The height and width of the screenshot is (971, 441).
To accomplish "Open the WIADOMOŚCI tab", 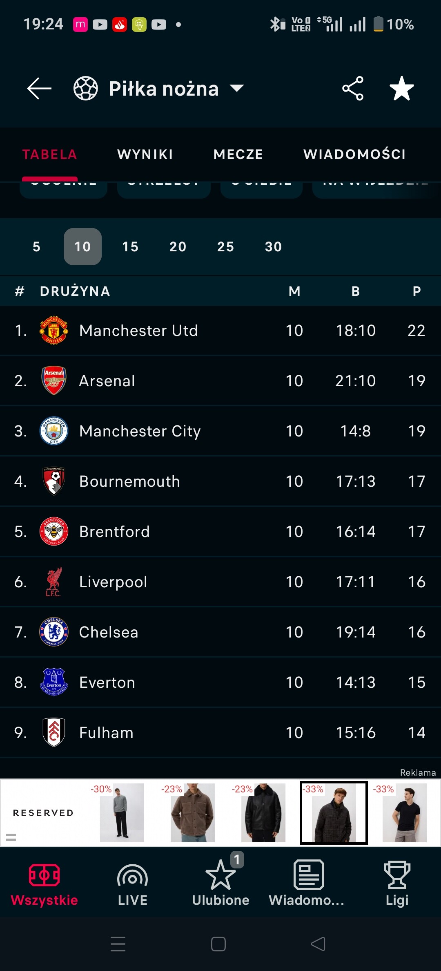I will point(354,154).
